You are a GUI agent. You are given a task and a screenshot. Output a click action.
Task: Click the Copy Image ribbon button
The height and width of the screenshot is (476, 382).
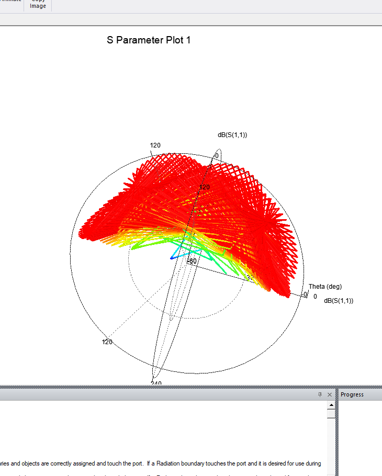tap(38, 4)
